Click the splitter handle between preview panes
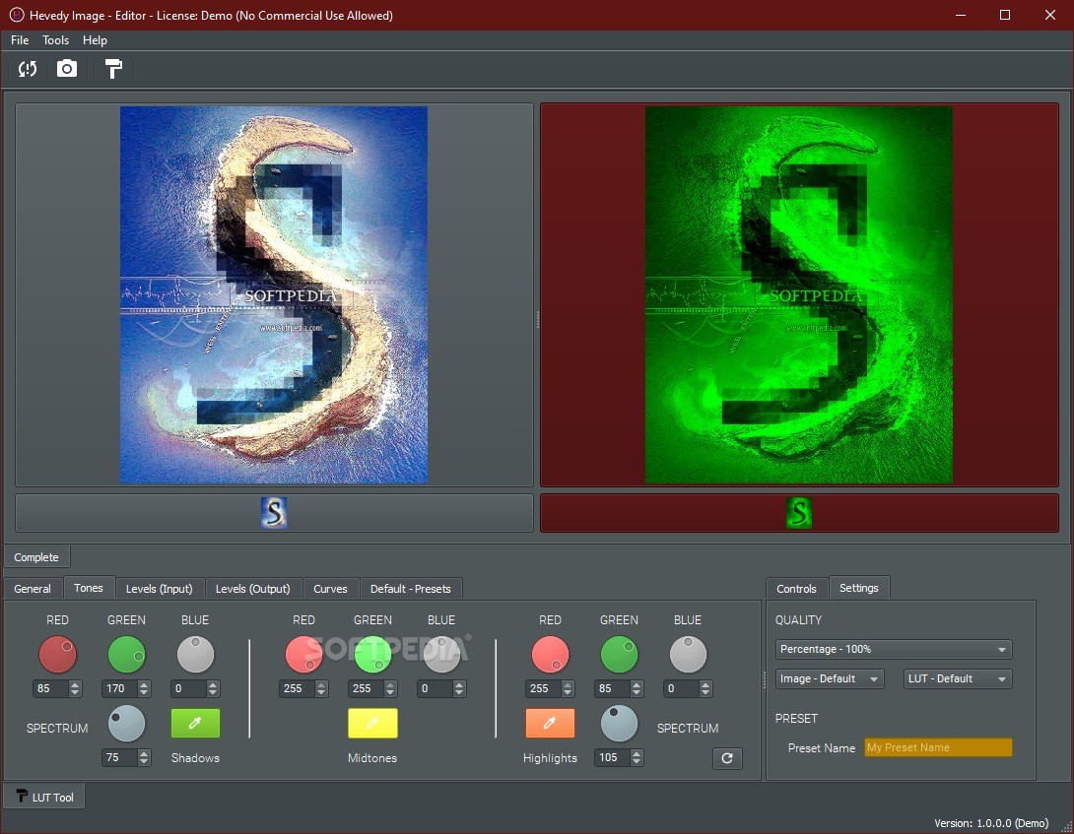The image size is (1074, 834). 537,319
